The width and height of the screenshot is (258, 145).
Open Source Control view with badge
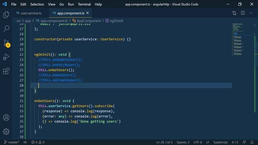coord(6,43)
